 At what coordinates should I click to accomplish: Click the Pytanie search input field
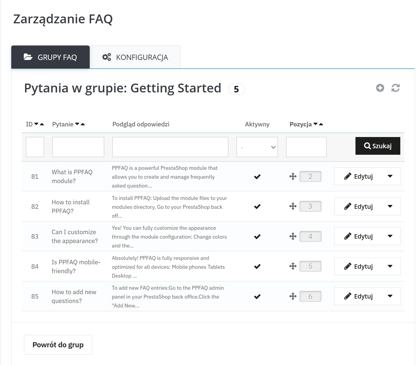78,147
